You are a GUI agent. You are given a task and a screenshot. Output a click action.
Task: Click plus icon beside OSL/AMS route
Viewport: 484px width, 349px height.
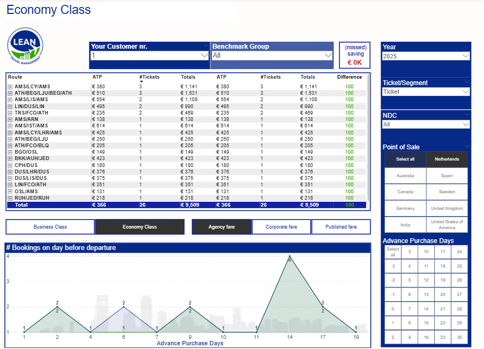pyautogui.click(x=10, y=192)
